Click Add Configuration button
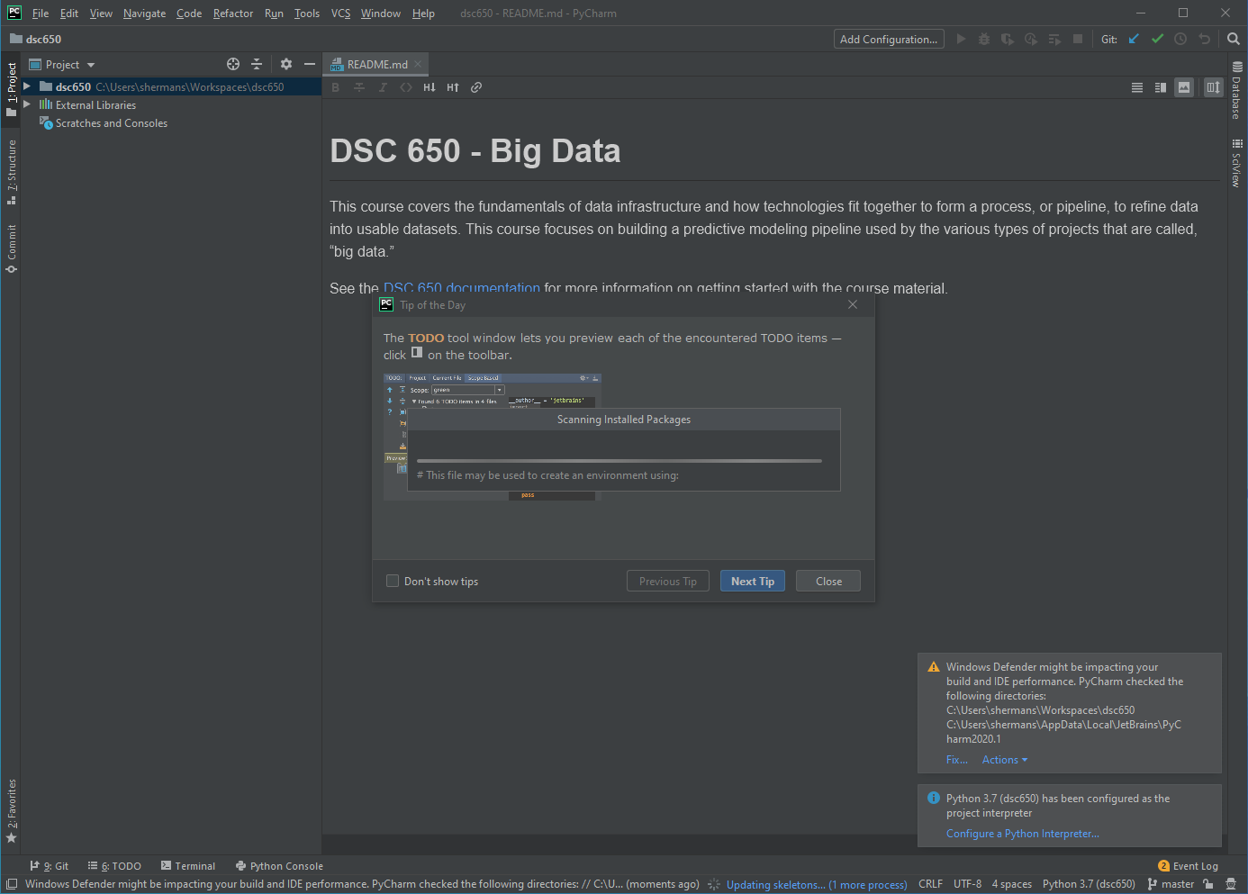Viewport: 1248px width, 894px height. [x=889, y=39]
